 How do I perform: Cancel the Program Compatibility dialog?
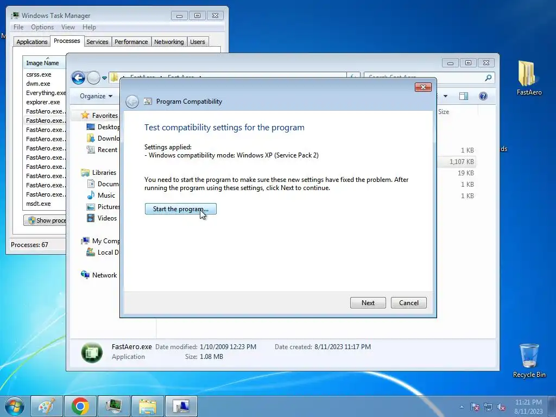coord(408,303)
